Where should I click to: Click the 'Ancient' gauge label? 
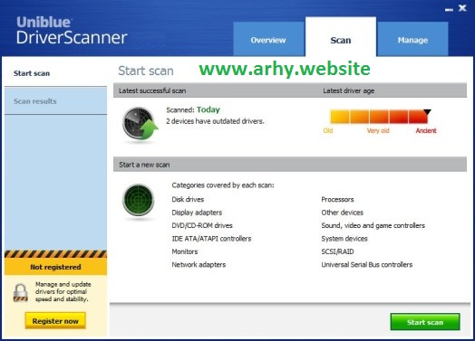click(x=426, y=130)
